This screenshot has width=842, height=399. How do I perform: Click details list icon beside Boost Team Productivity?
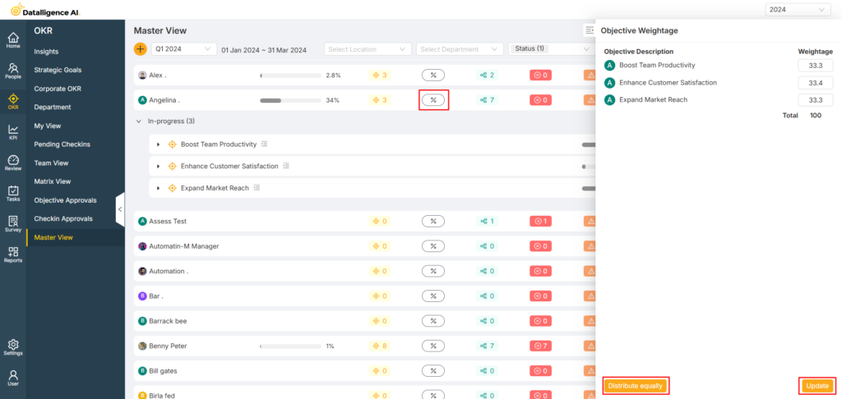264,144
